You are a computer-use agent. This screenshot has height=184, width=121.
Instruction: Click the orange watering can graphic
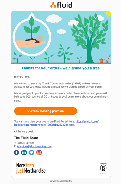click(102, 60)
